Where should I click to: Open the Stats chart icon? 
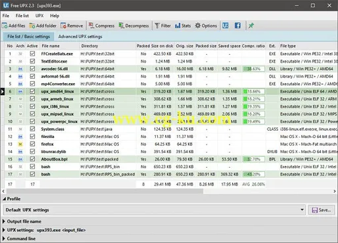tap(178, 26)
